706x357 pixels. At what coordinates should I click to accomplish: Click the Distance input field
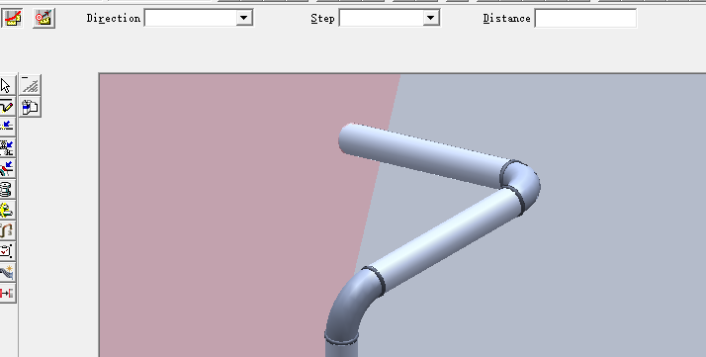[x=585, y=18]
